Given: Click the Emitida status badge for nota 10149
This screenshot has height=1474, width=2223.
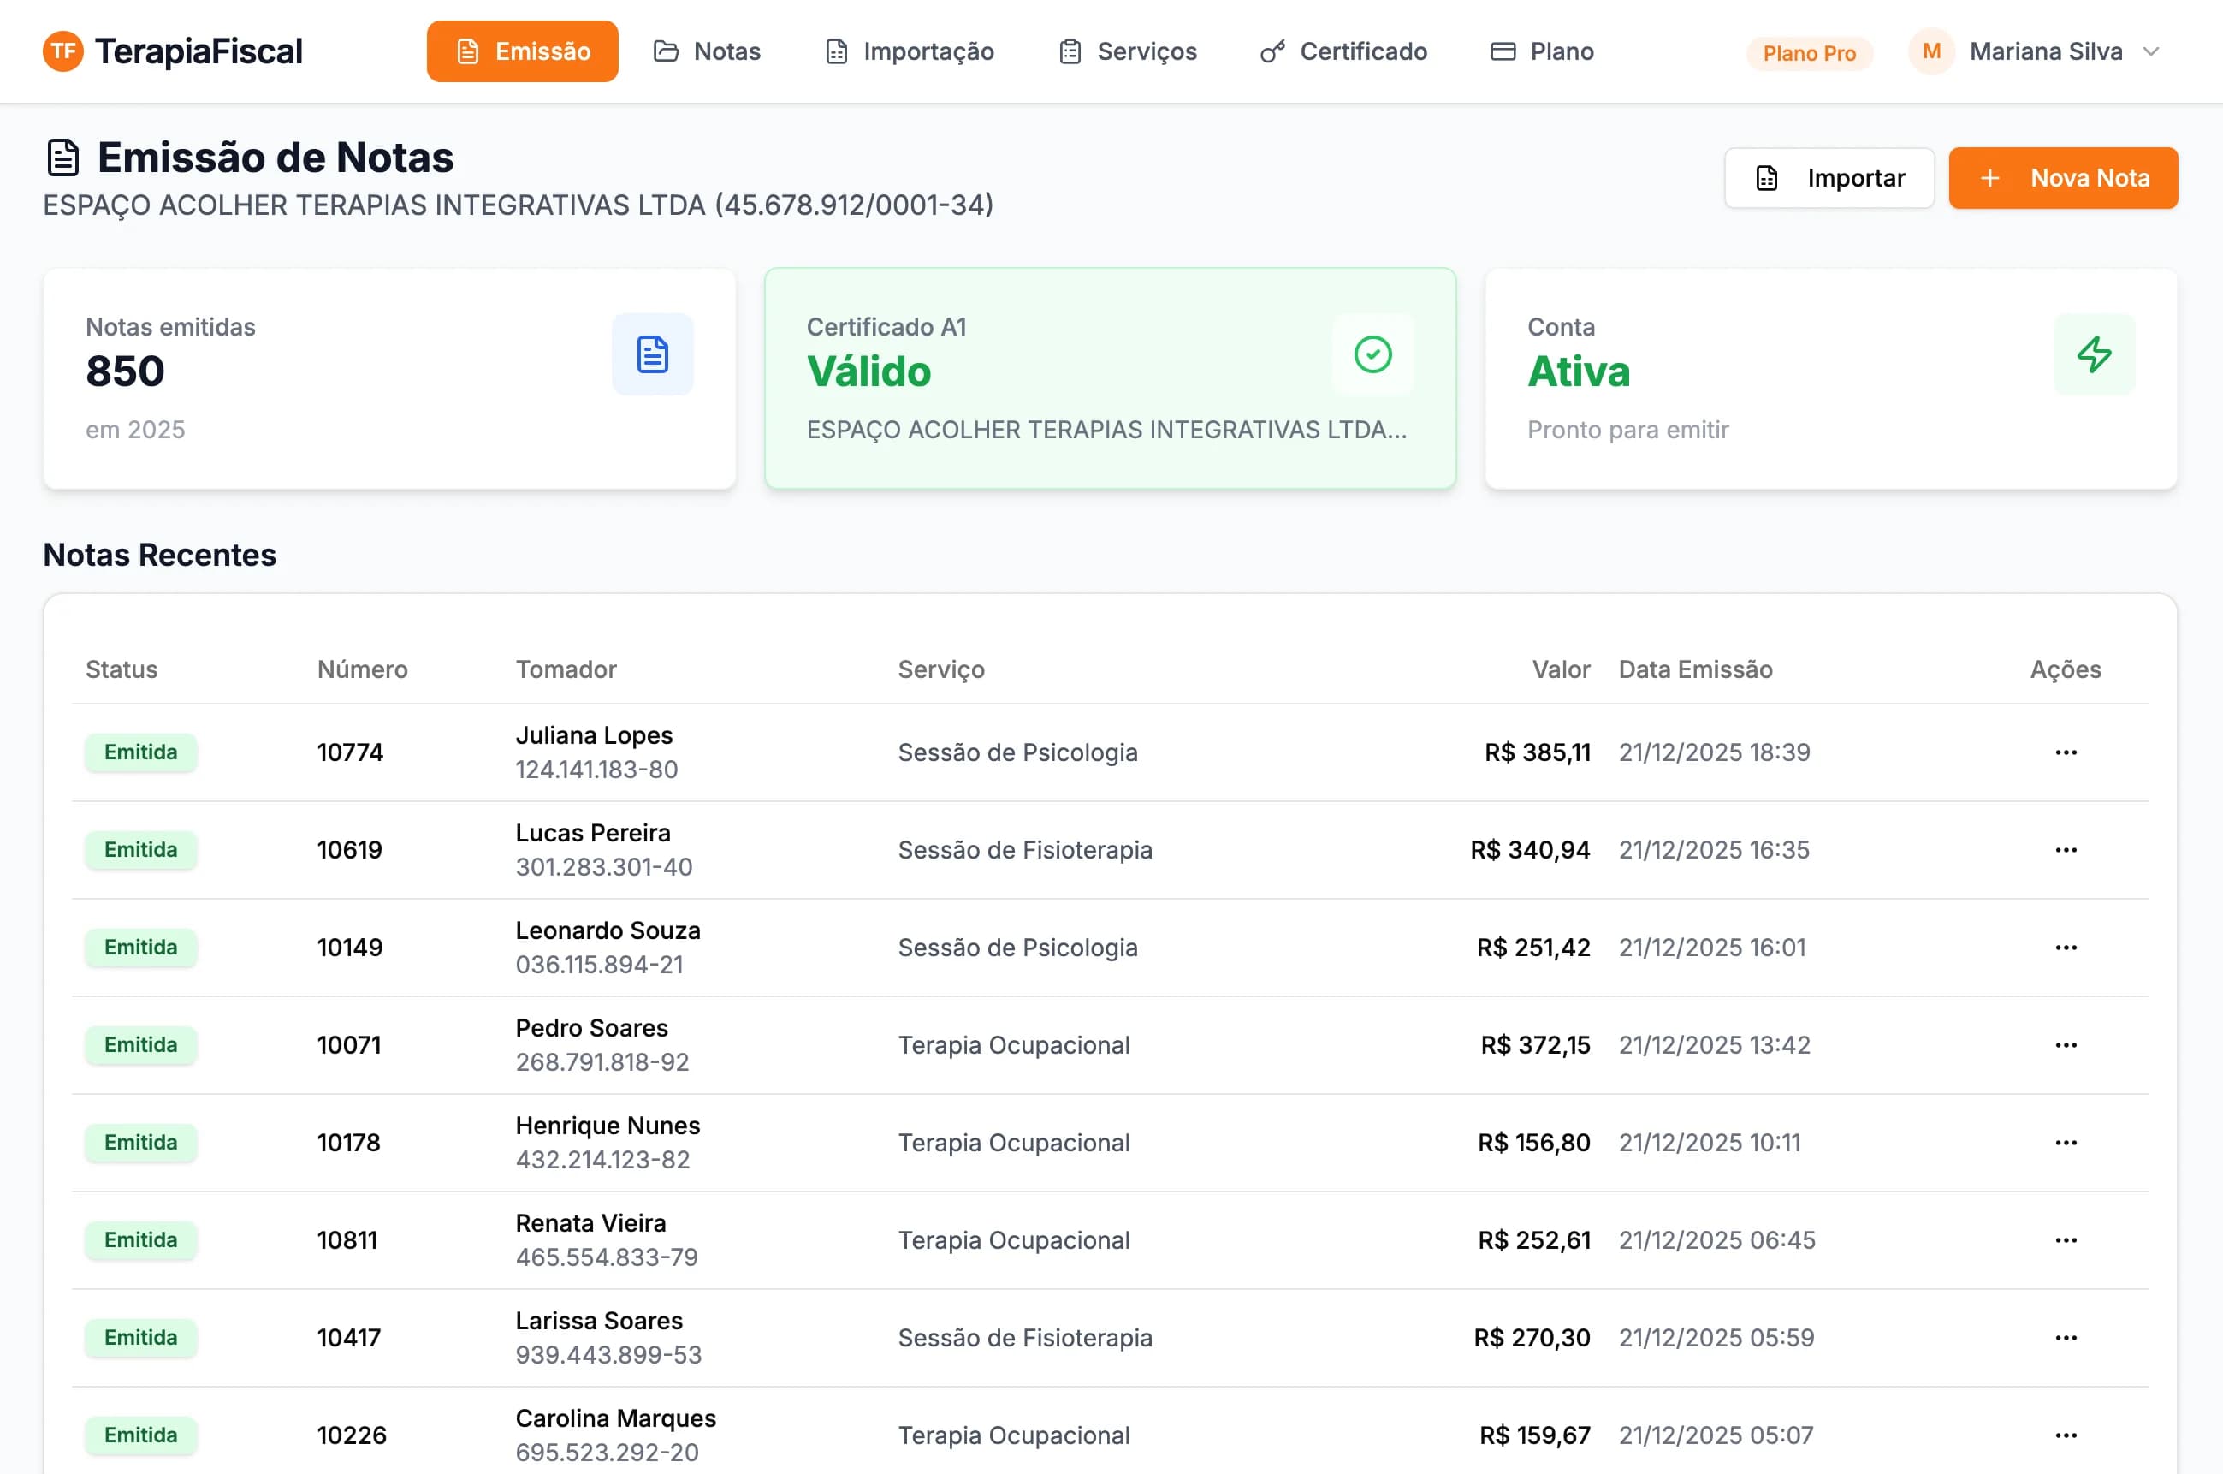Looking at the screenshot, I should (141, 947).
